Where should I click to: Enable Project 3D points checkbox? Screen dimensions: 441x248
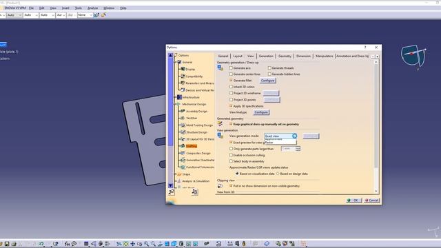pyautogui.click(x=231, y=99)
